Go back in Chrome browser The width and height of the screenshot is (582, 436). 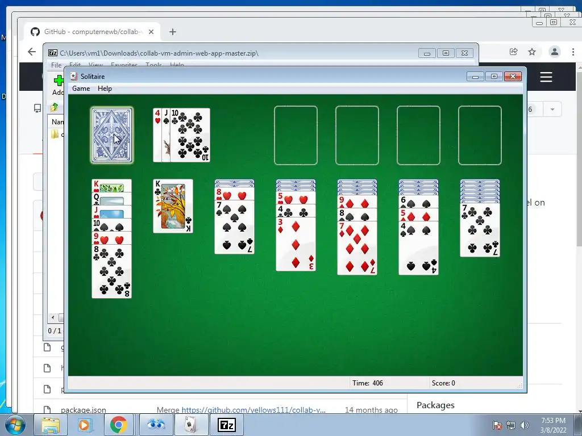pyautogui.click(x=32, y=52)
